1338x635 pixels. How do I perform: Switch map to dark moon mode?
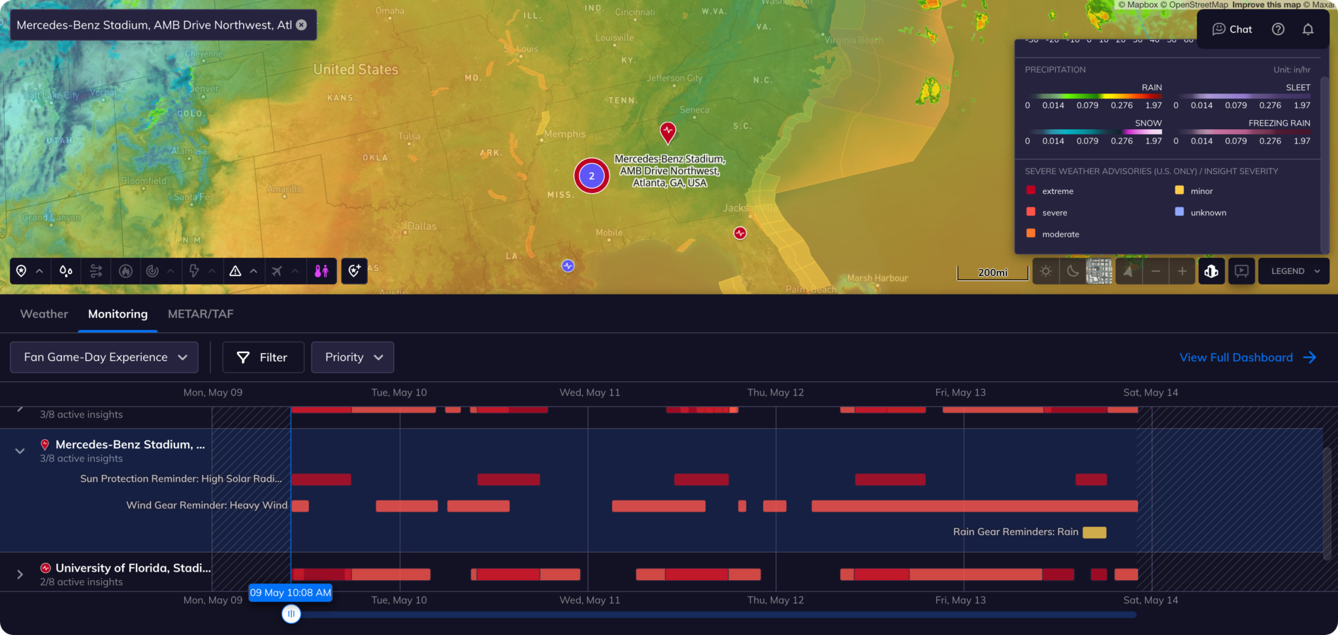pos(1073,271)
